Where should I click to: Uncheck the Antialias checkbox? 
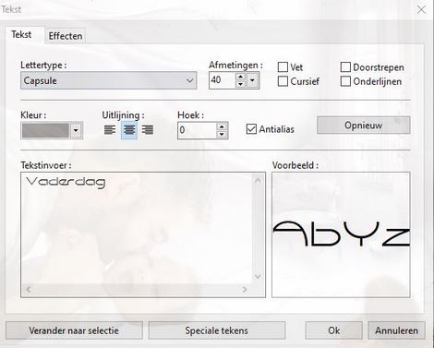[x=251, y=129]
